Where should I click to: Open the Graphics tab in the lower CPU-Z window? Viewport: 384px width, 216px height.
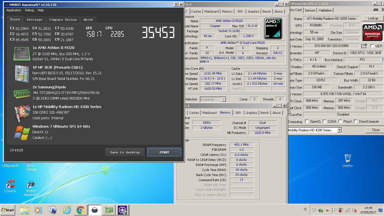(251, 113)
